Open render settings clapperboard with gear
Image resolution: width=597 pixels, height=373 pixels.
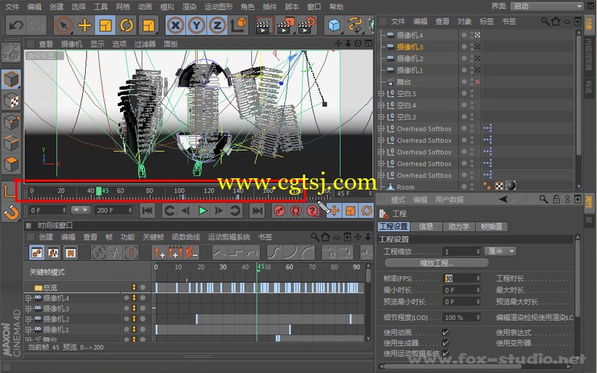tap(307, 25)
